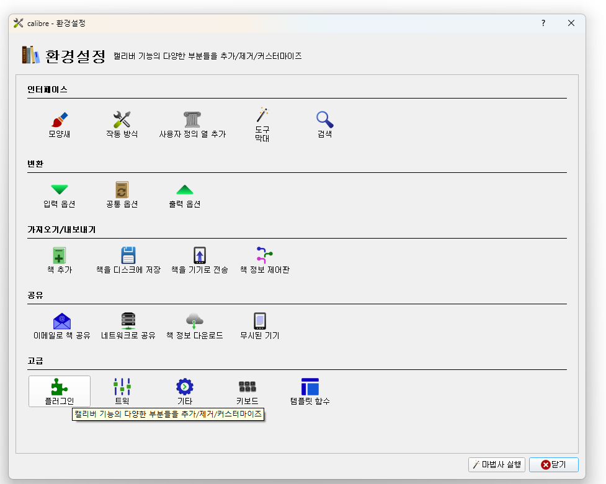Image resolution: width=606 pixels, height=484 pixels.
Task: Click the dialog help question mark
Action: pos(543,23)
